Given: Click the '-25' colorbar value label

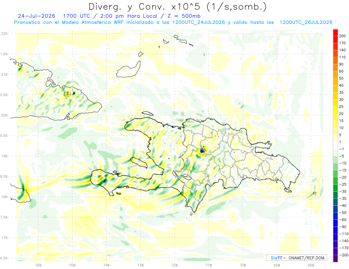Looking at the screenshot, I should tap(343, 184).
